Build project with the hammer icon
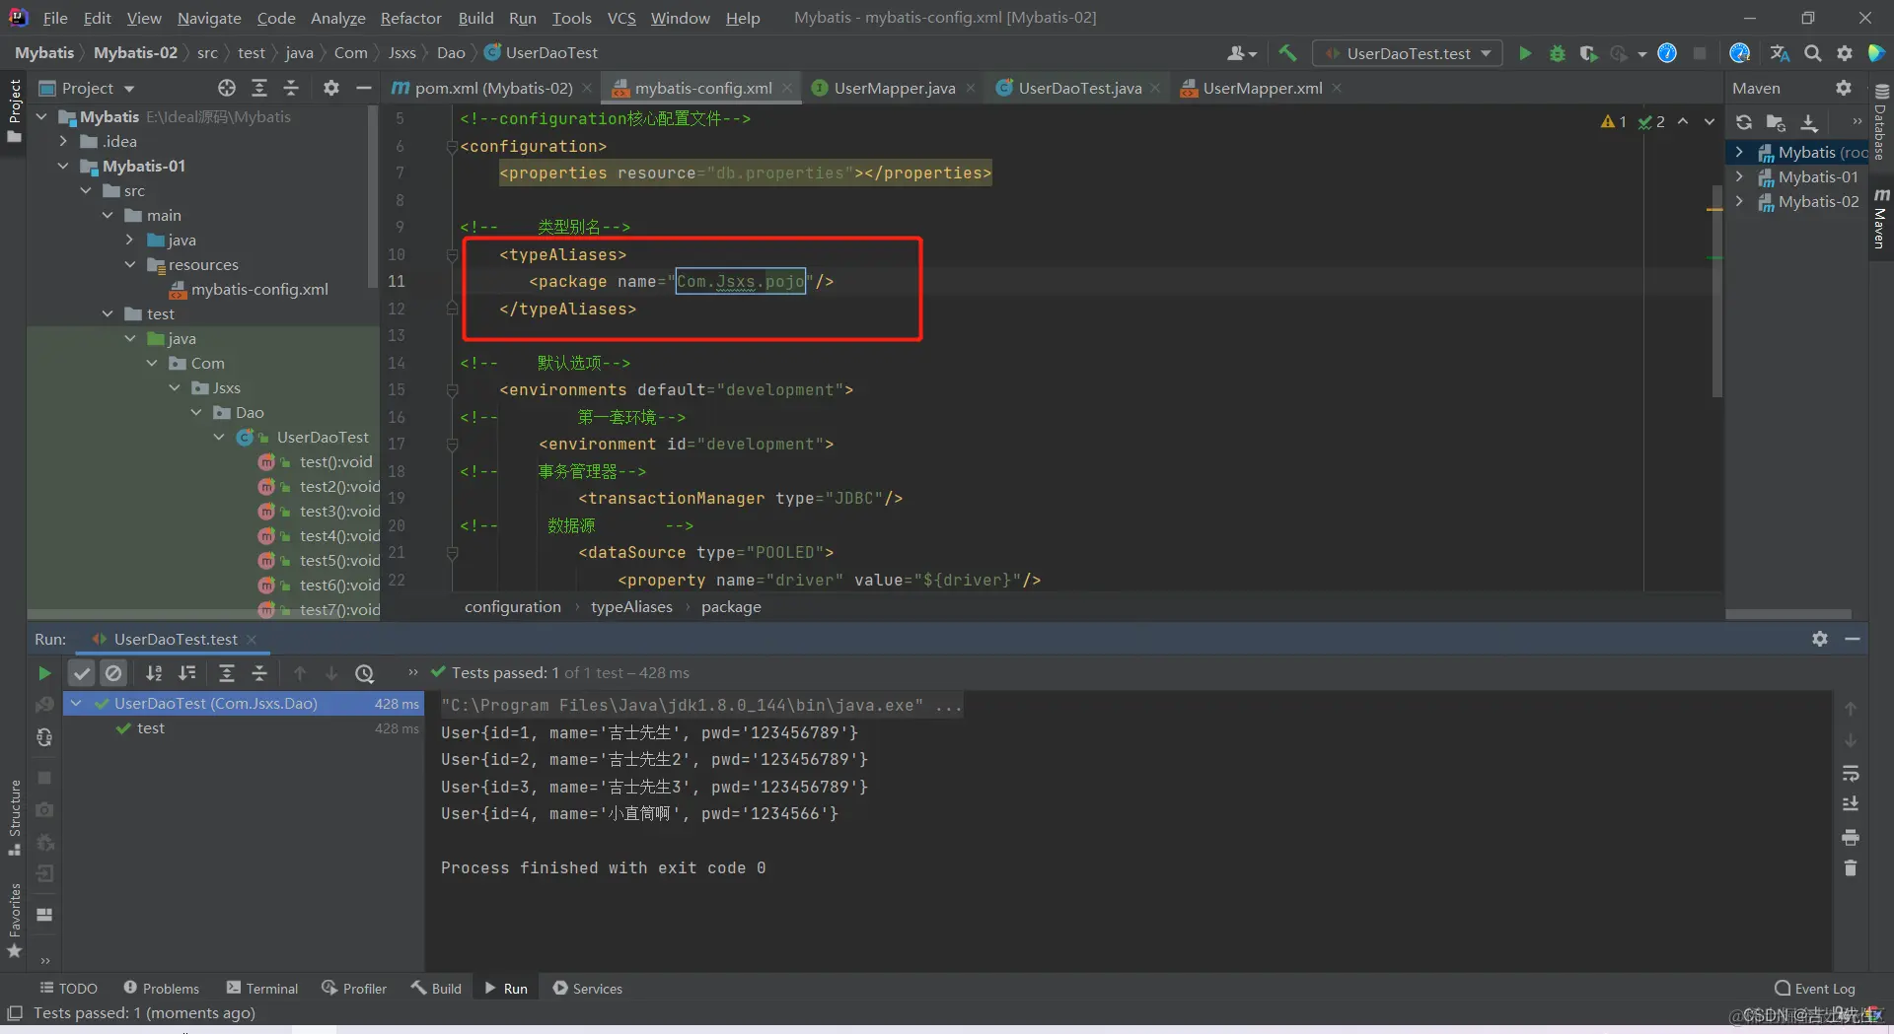Image resolution: width=1894 pixels, height=1034 pixels. click(x=1287, y=53)
